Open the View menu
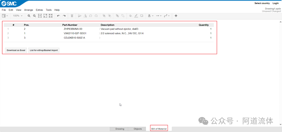The height and width of the screenshot is (132, 282). pos(18,10)
